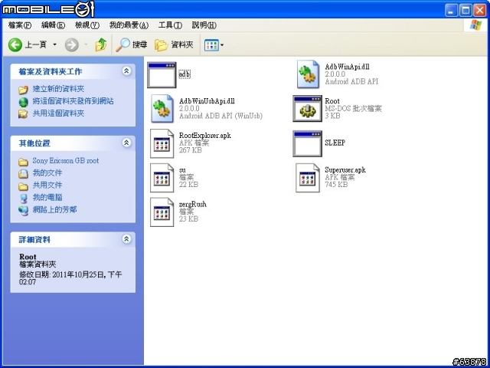Open the 我的電腦 link
Screen dimensions: 490x368
point(47,198)
